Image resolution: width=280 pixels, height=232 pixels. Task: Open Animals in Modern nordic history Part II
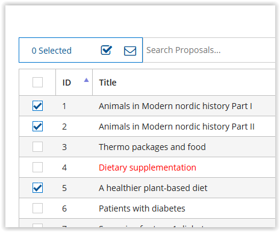176,127
